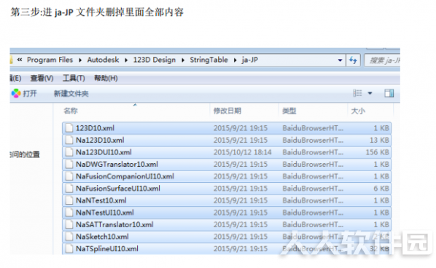Click the 搜索 ja-JP search field
Screen dimensions: 436x268
coord(382,60)
